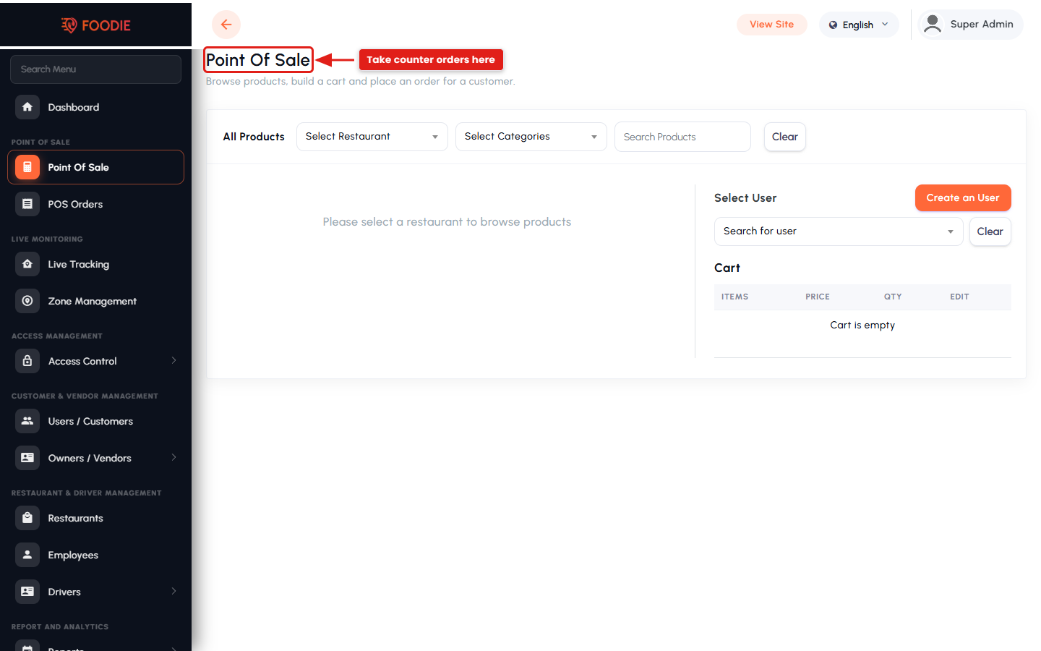Click the Employees person icon
This screenshot has height=651, width=1041.
[x=27, y=555]
